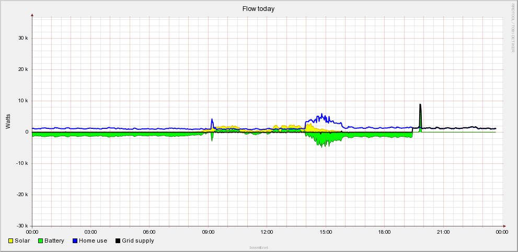Click the black Grid supply legend swatch

118,241
